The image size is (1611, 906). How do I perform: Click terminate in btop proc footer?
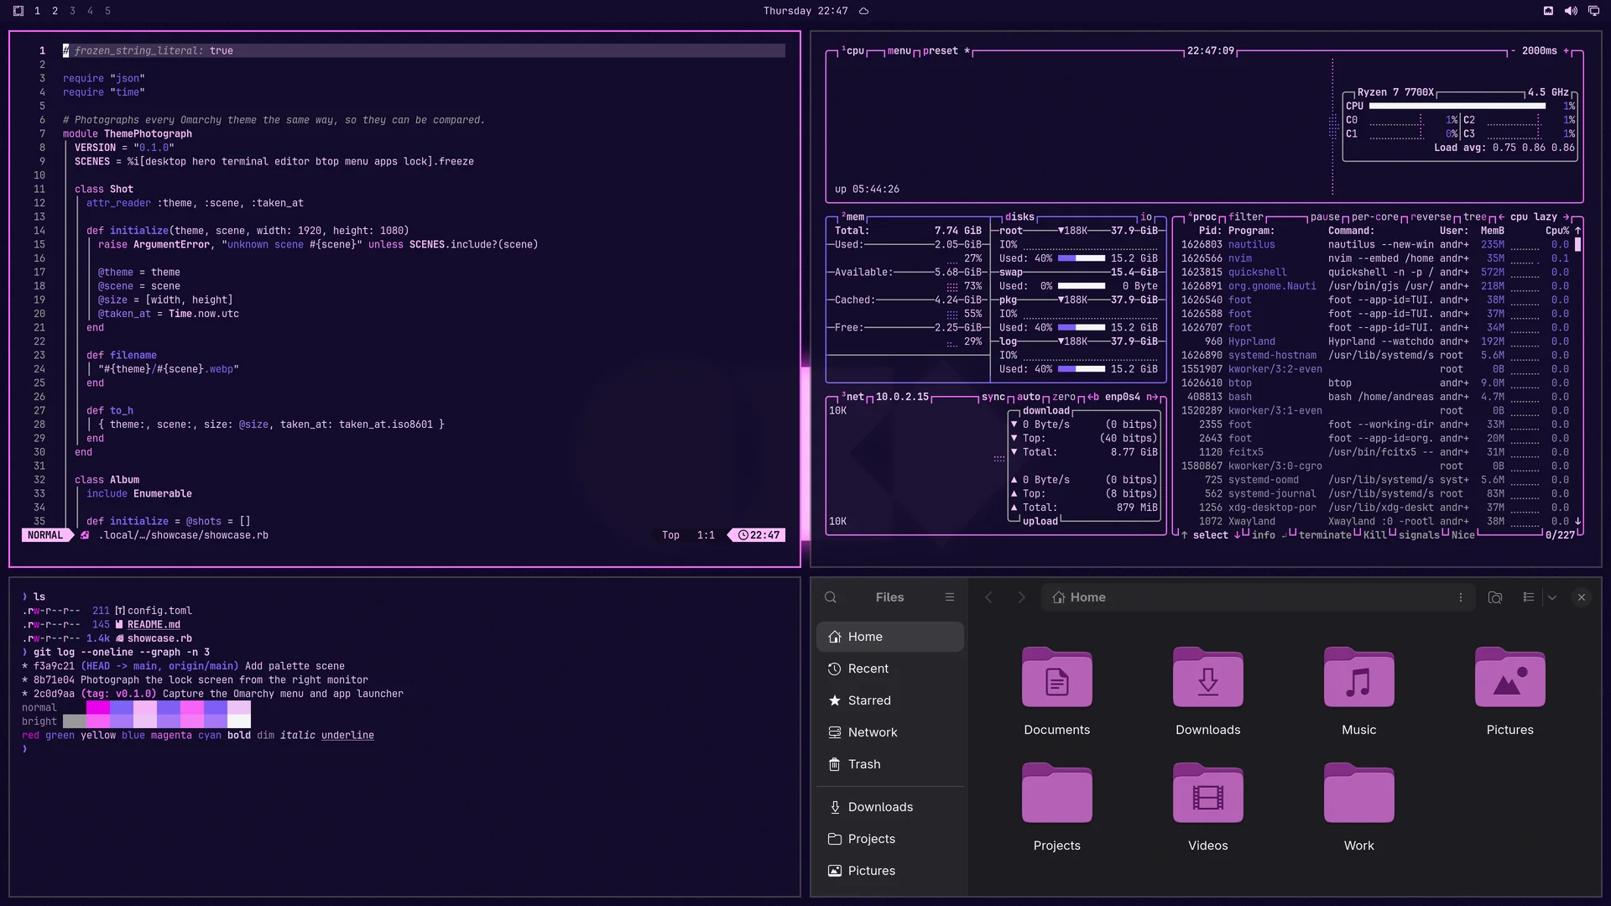coord(1325,535)
